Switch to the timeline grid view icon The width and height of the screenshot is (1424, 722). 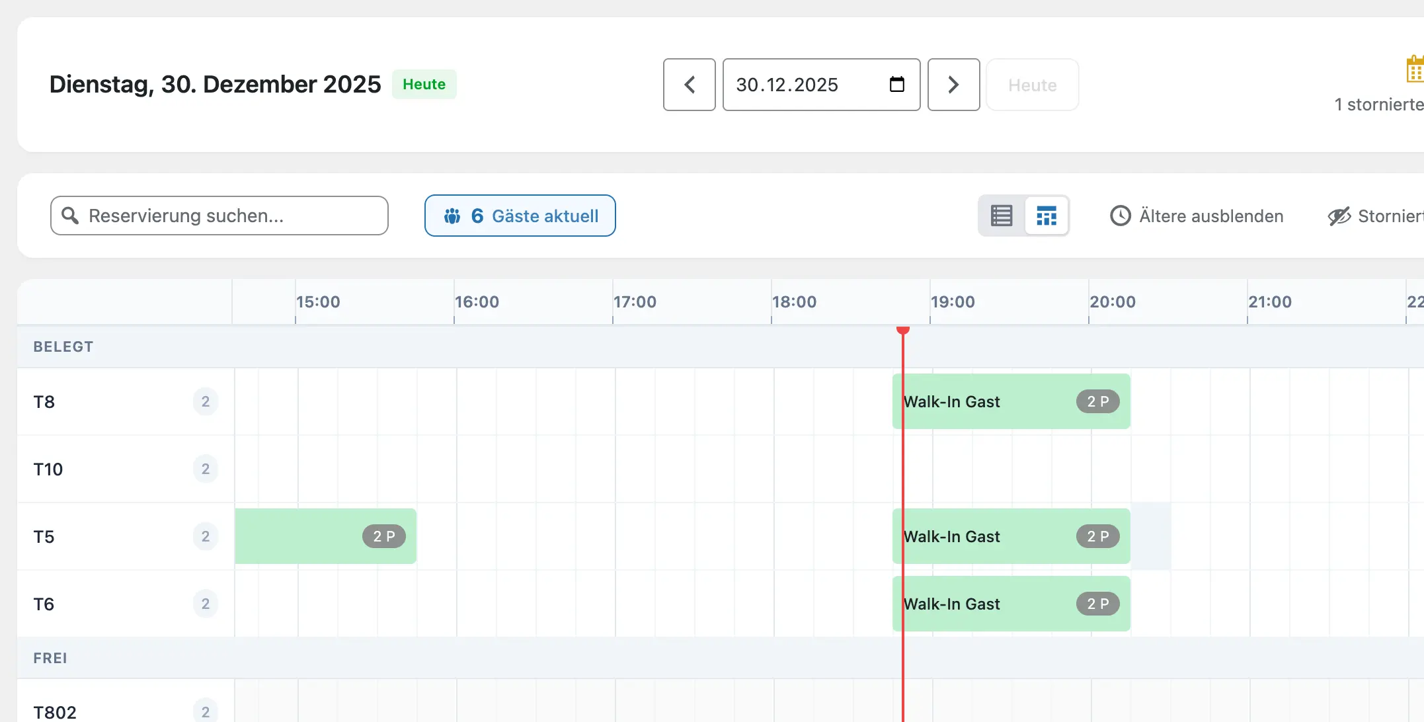coord(1047,216)
